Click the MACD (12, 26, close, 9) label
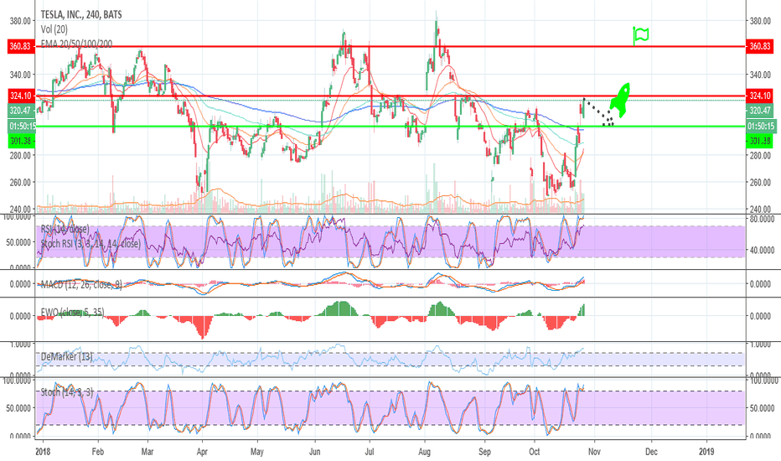 pos(80,285)
